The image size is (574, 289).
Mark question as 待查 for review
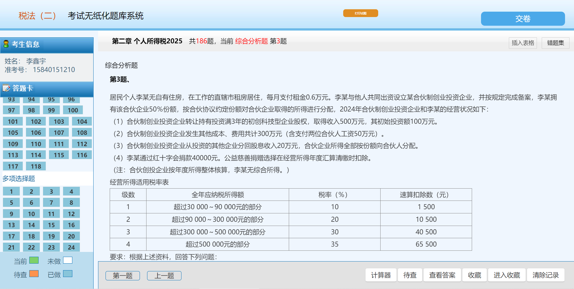410,275
